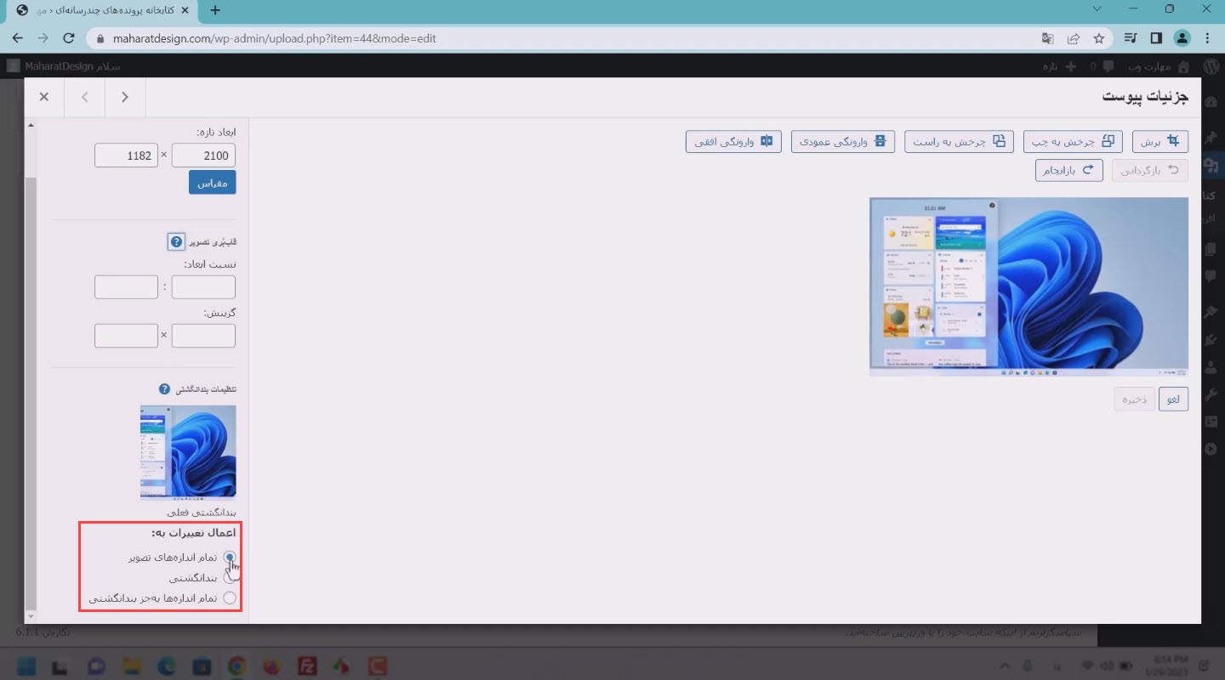Click the current thumbnail preview image
Screen dimensions: 1225x680
(x=188, y=452)
